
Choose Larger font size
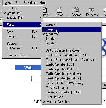(x=72, y=29)
